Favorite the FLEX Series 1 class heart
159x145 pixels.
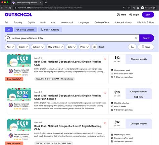click(x=105, y=93)
